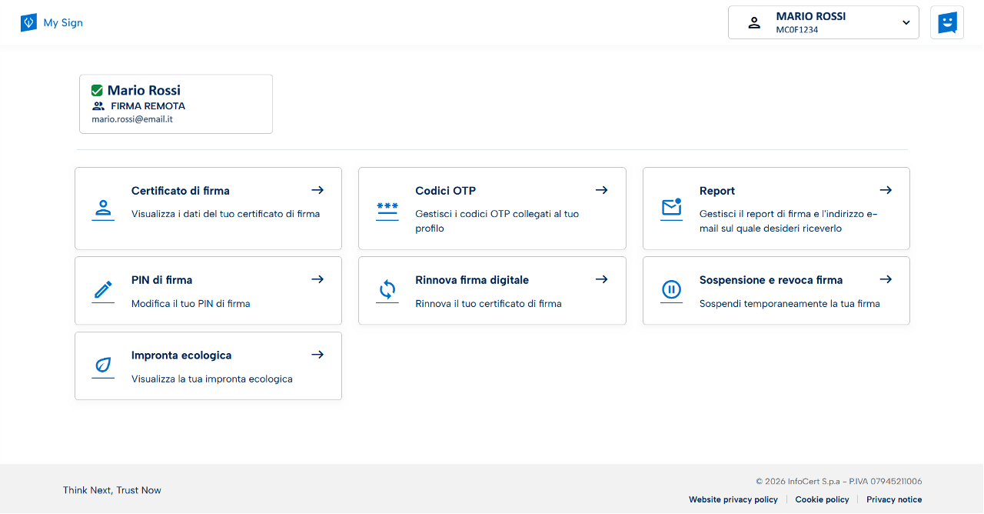Click the Sospensione e revoca pause icon
Viewport: 984px width, 514px height.
pyautogui.click(x=671, y=290)
